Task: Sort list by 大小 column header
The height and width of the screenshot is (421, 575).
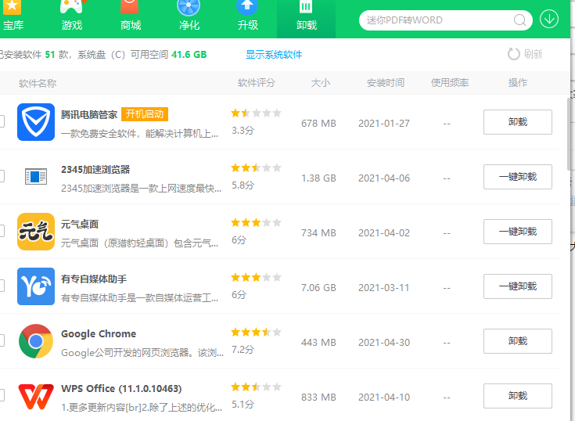Action: tap(320, 83)
